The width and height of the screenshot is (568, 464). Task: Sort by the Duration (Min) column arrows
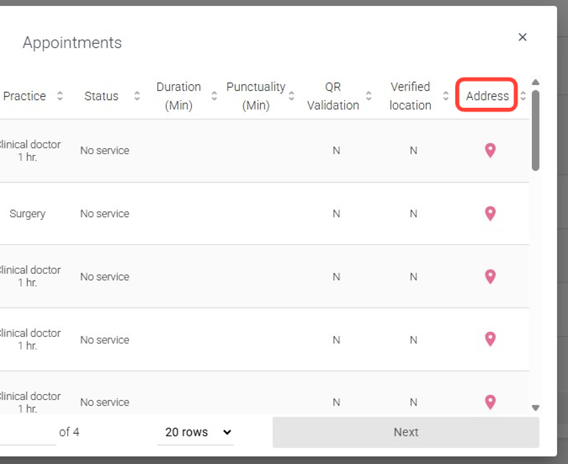coord(214,96)
